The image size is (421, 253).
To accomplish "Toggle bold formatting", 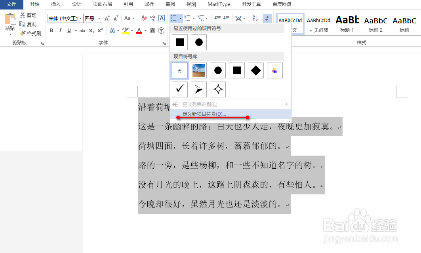I will (x=51, y=30).
